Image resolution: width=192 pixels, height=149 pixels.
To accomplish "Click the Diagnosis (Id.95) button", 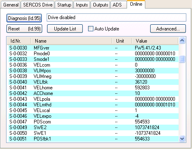I will click(x=24, y=18).
